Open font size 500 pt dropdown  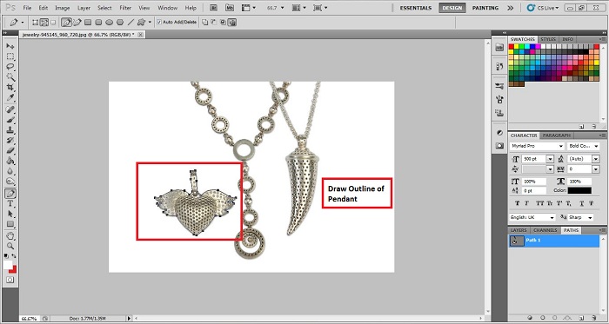click(550, 159)
